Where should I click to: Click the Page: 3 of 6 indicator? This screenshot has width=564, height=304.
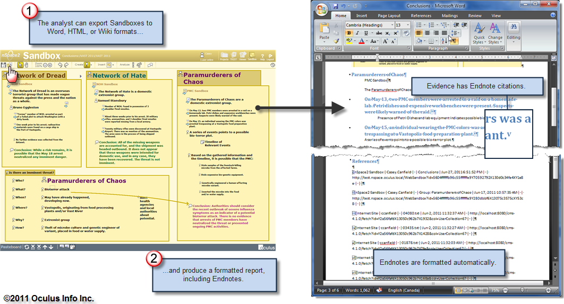328,290
